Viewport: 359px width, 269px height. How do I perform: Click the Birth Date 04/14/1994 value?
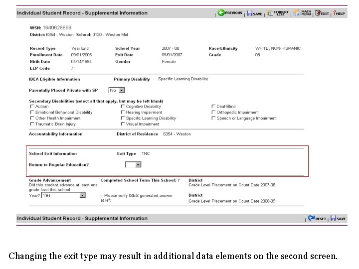click(81, 62)
